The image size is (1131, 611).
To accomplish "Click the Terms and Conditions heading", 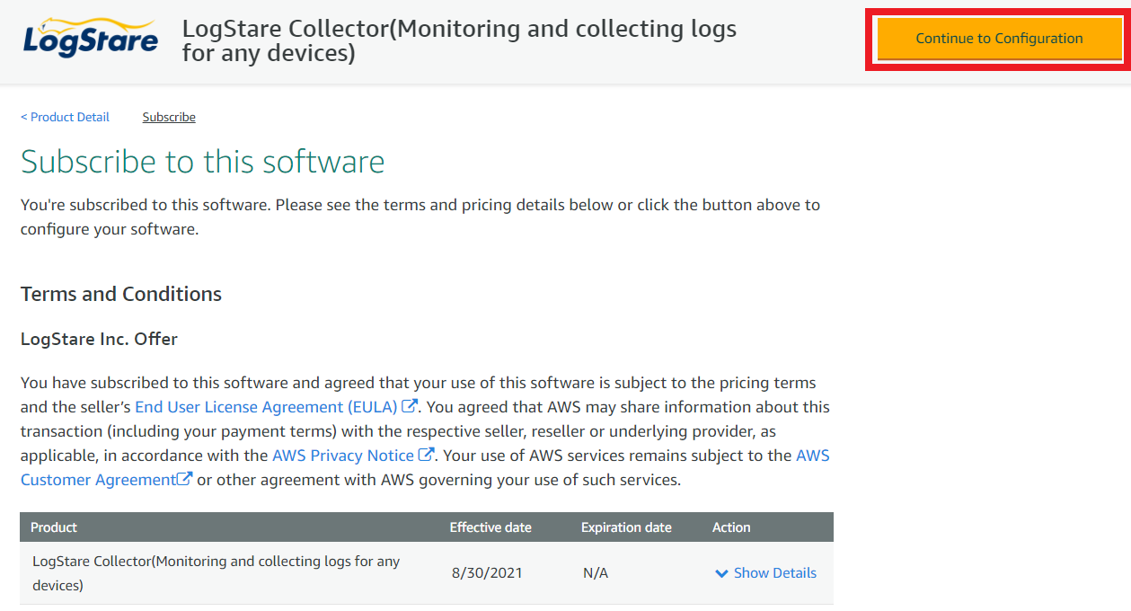I will coord(121,295).
